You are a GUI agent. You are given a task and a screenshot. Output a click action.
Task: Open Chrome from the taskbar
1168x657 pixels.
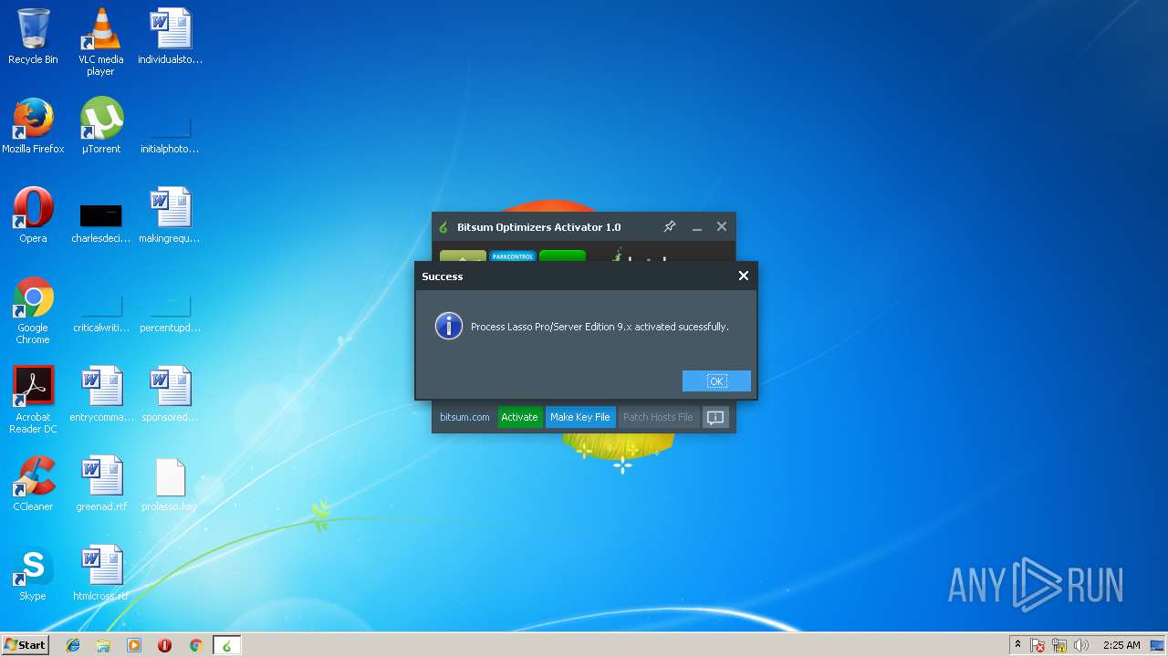click(195, 645)
